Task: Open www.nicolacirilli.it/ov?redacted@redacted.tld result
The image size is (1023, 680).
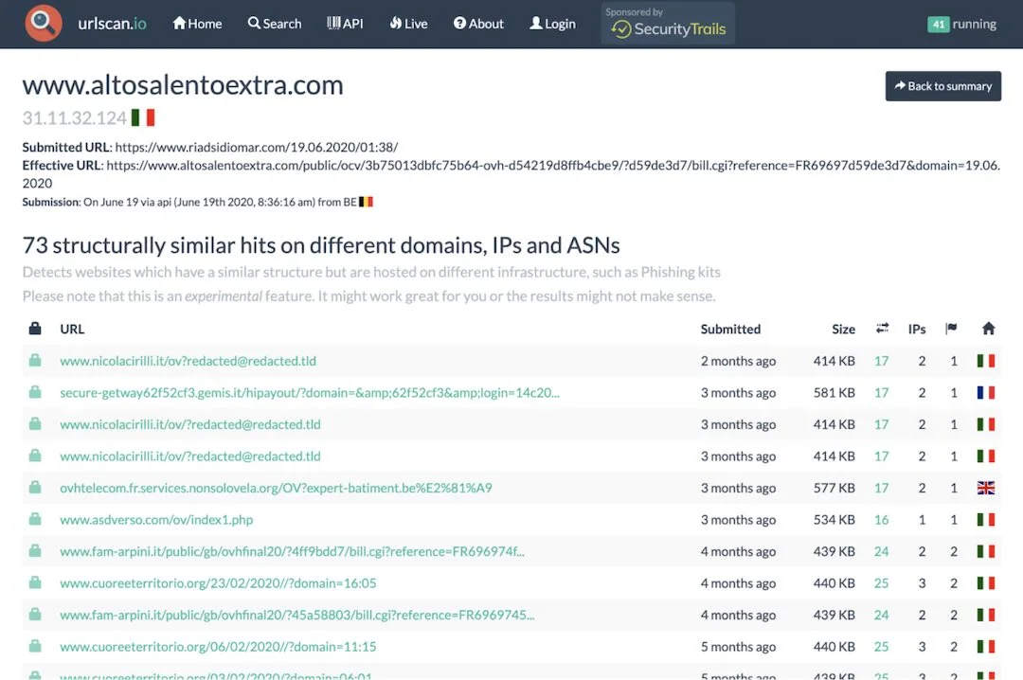Action: click(188, 361)
